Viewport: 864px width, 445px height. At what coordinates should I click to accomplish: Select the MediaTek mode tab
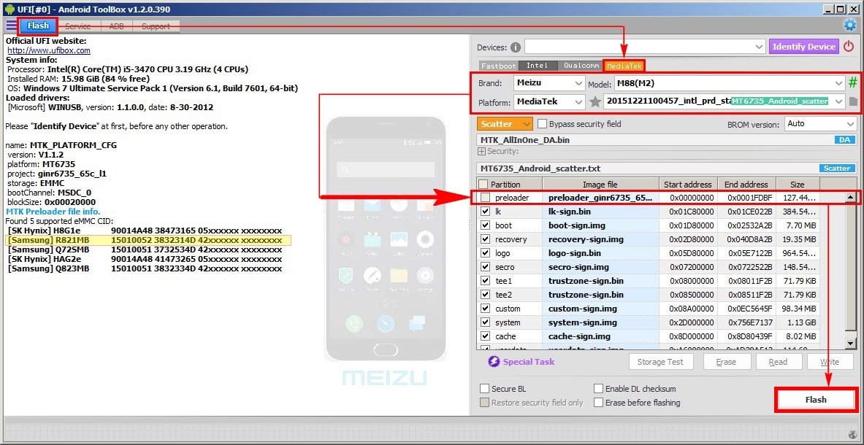click(624, 66)
